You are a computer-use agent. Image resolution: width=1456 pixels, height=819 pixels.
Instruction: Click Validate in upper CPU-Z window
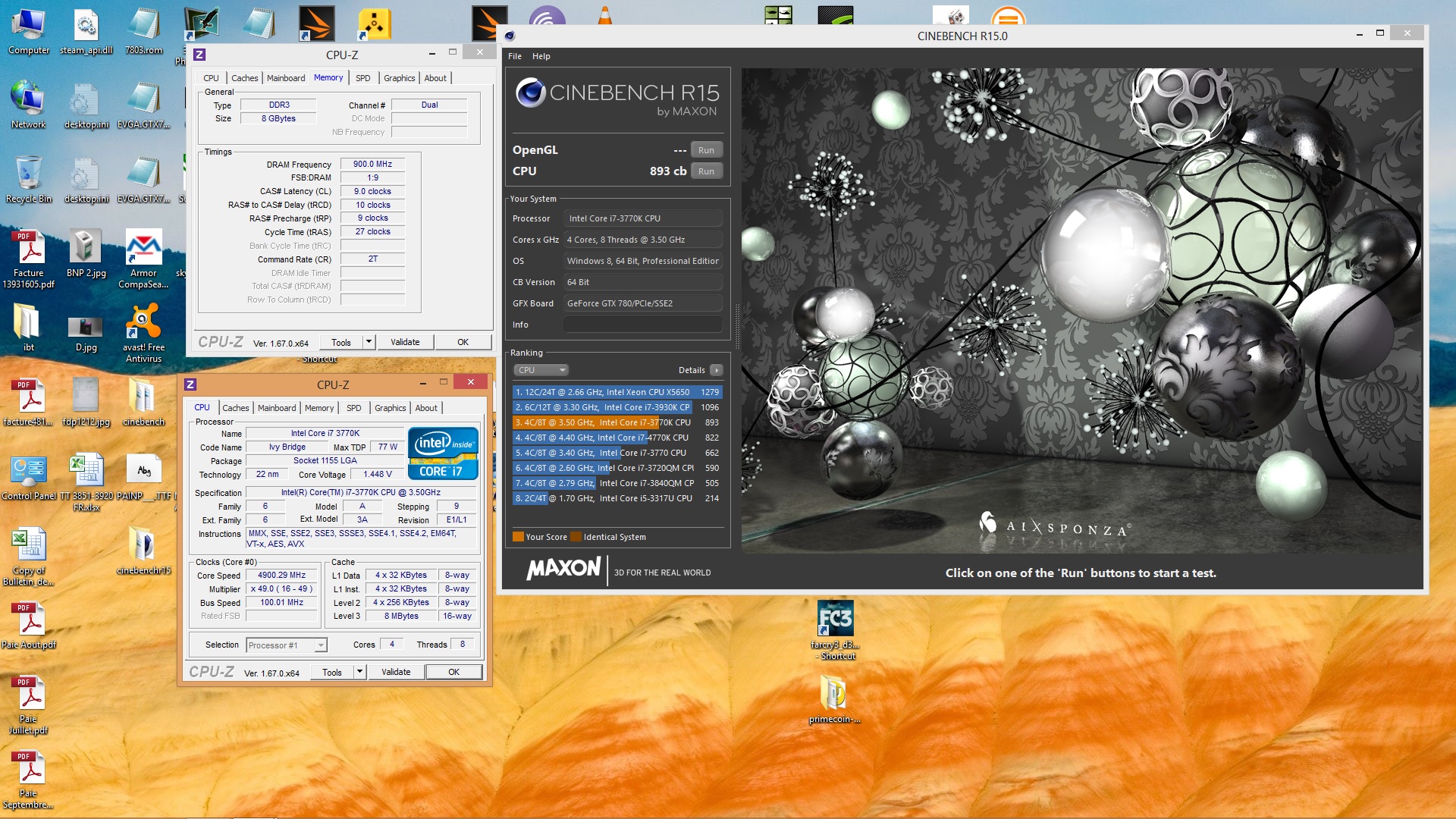405,342
